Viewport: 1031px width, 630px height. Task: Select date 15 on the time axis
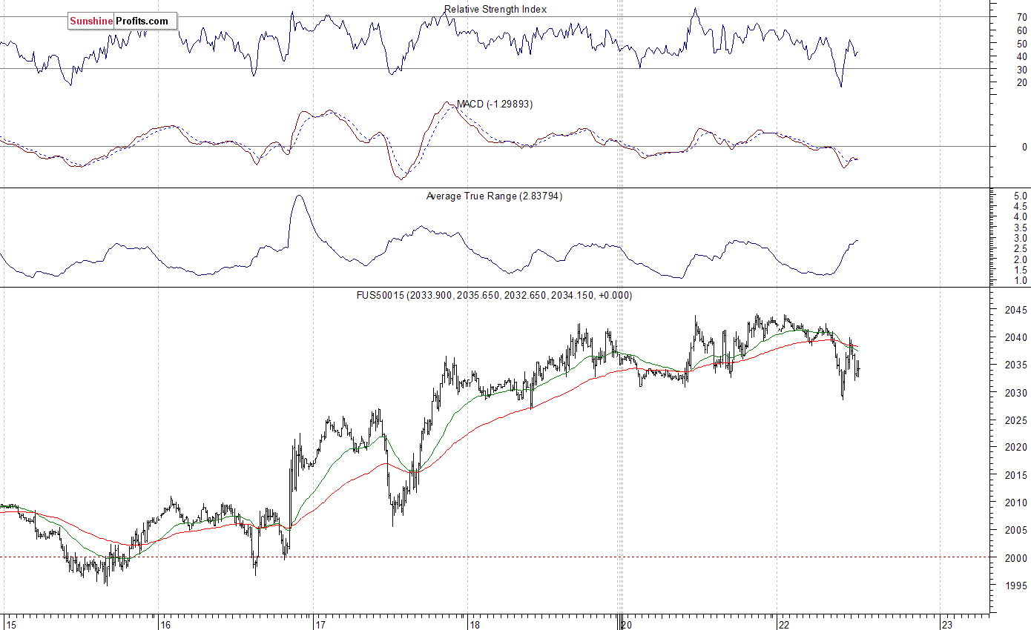click(10, 624)
